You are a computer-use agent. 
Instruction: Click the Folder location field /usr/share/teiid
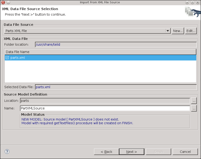(116, 45)
